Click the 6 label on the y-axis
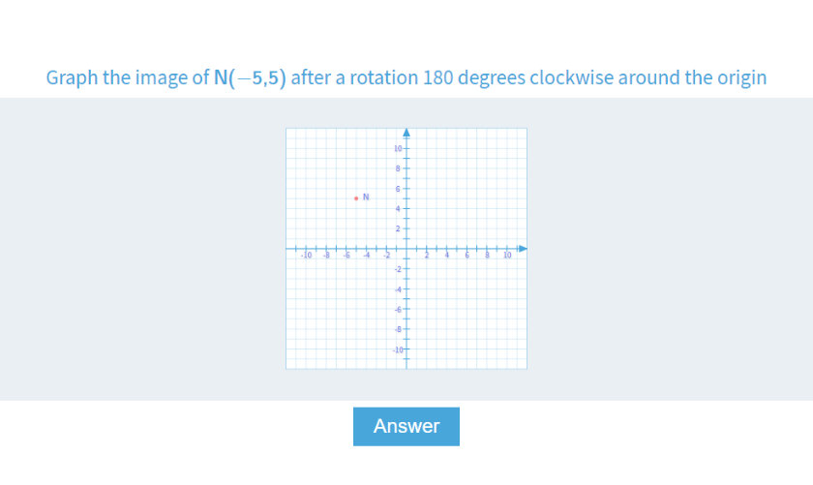Screen dimensions: 813x485 point(399,189)
